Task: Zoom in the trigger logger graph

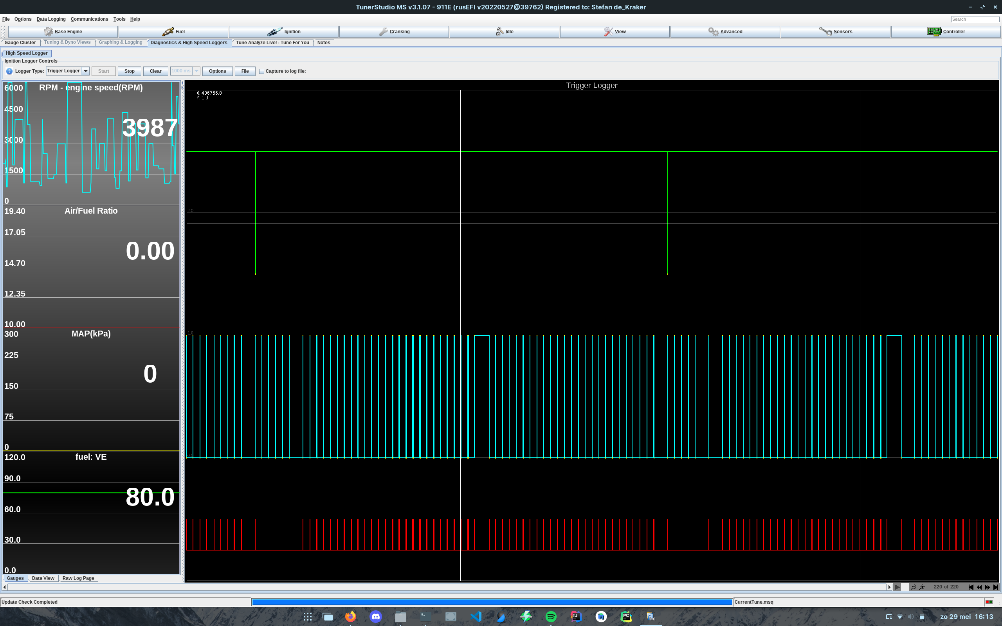Action: (922, 587)
